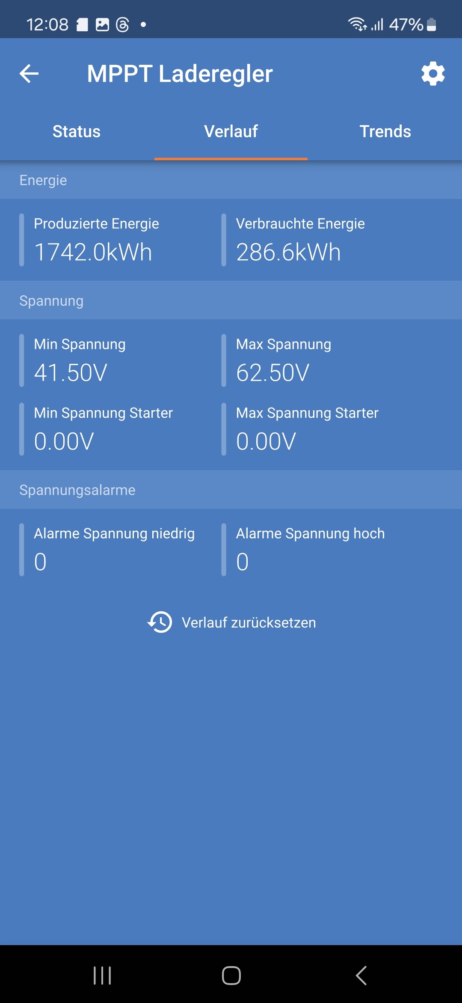Tap the Android back chevron
This screenshot has height=1003, width=462.
pos(361,976)
